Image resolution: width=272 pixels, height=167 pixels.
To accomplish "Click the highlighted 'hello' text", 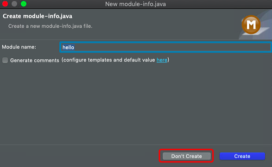I will click(68, 47).
